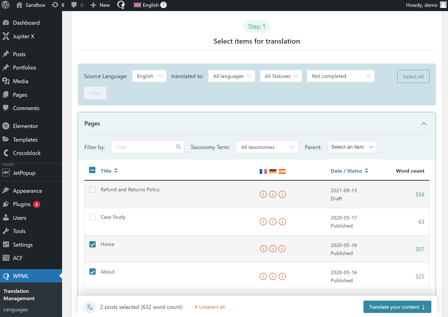Uncheck the Home page checkbox

tap(92, 244)
